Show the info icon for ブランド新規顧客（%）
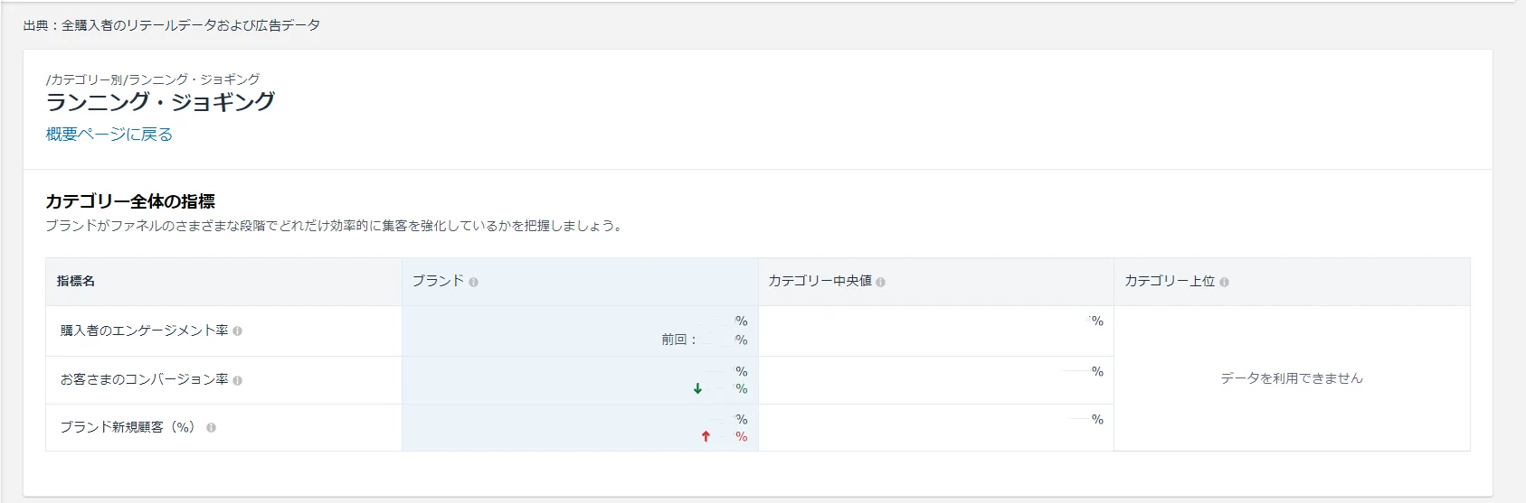This screenshot has width=1526, height=503. (211, 428)
